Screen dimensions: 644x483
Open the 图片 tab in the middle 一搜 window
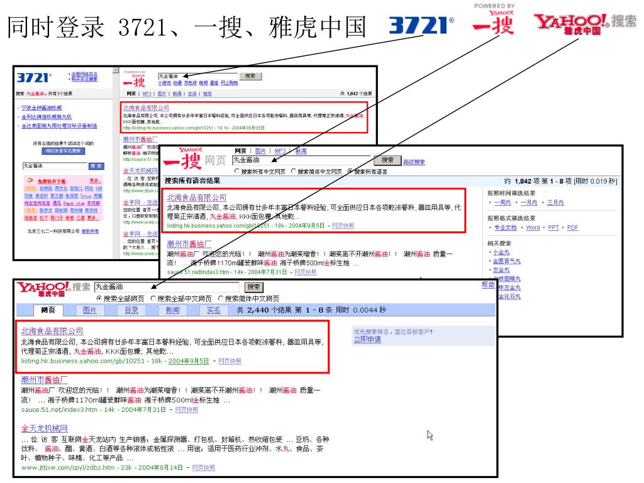click(260, 151)
